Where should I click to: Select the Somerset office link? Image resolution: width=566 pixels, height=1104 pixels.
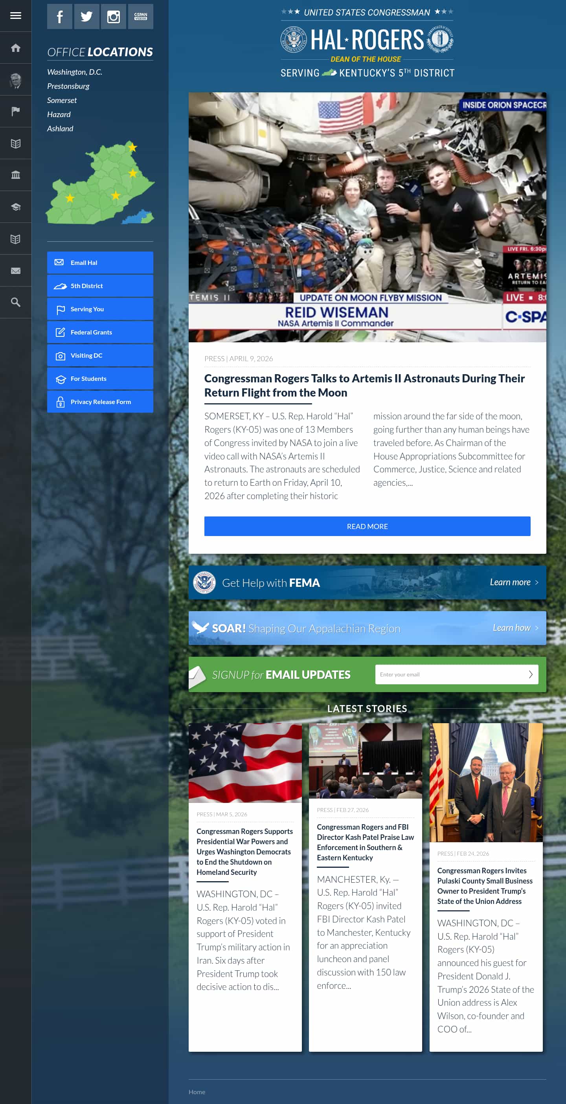[62, 100]
